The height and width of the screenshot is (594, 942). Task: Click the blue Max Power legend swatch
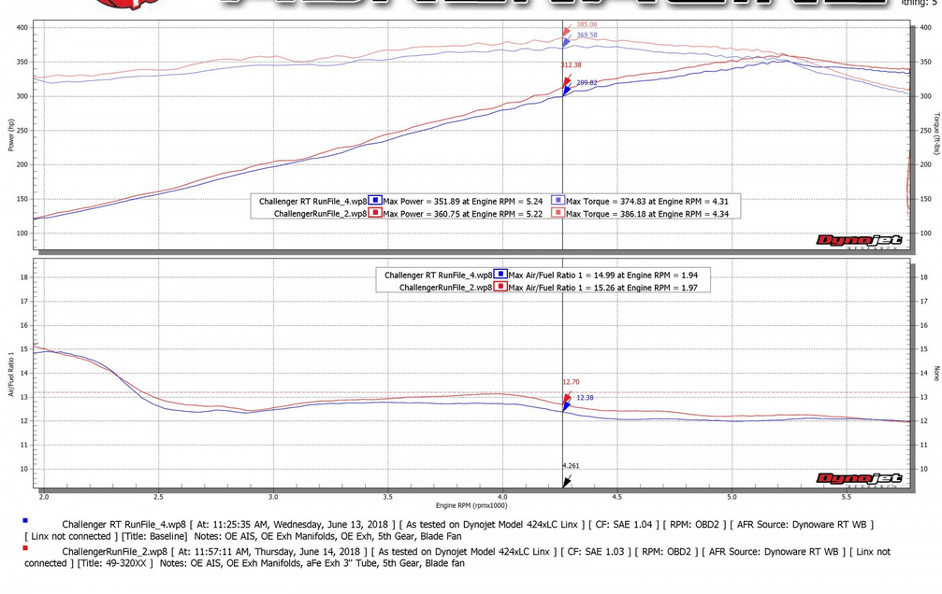(375, 200)
